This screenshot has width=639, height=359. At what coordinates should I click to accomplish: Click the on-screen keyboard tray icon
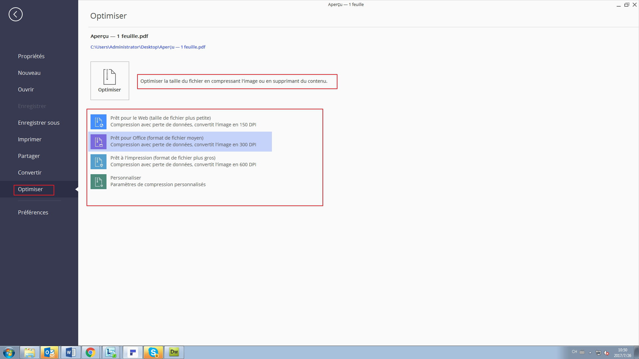582,352
